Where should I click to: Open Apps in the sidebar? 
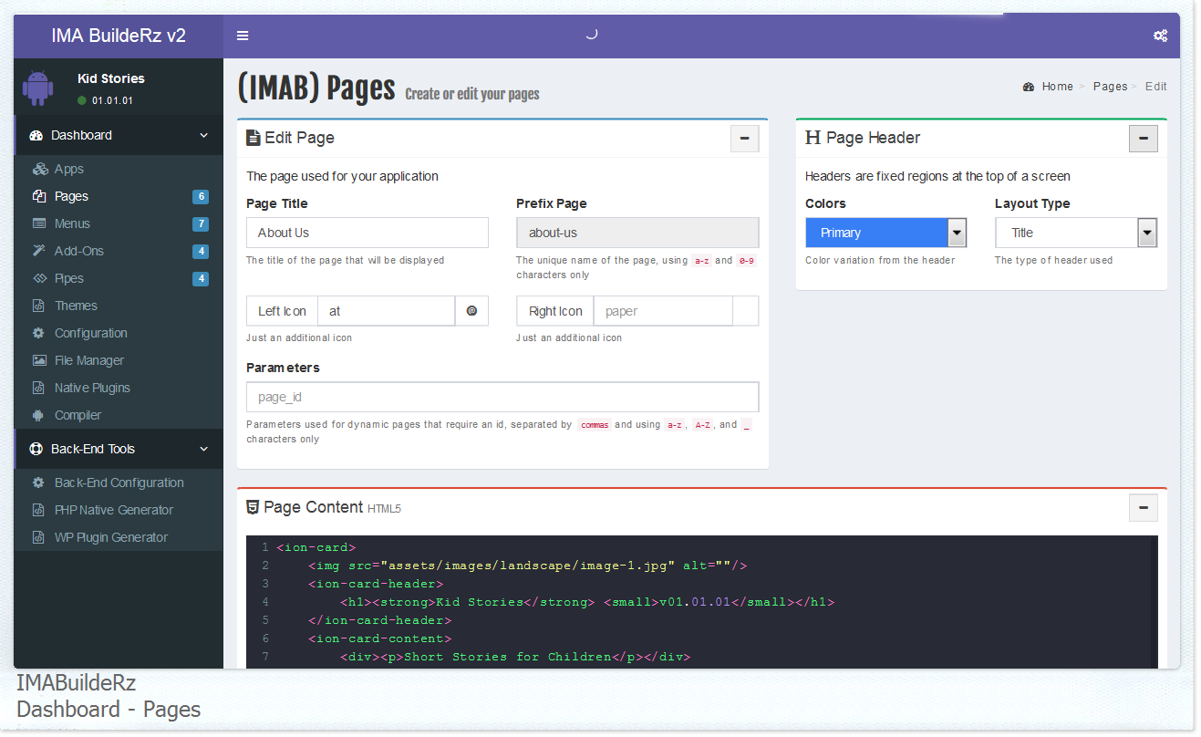(x=69, y=169)
